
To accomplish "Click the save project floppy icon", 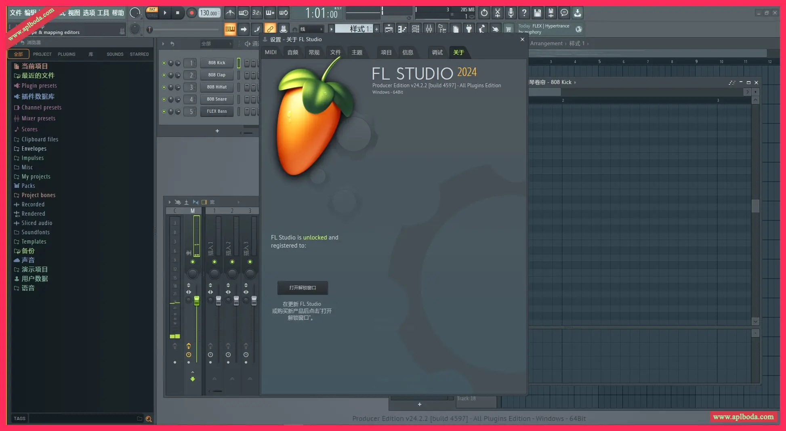I will click(537, 13).
